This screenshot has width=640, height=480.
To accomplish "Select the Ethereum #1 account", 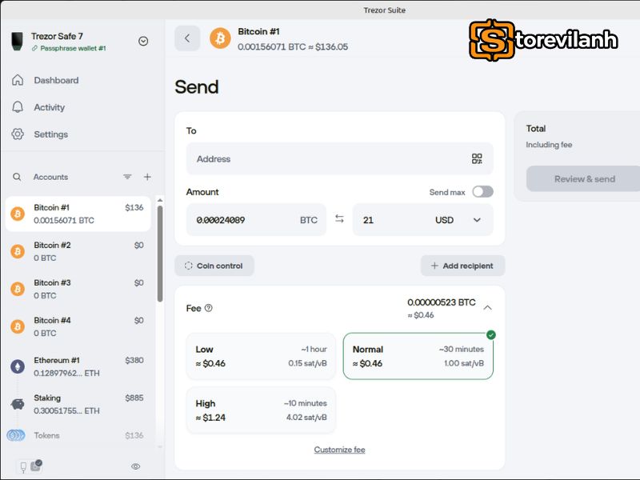I will (x=78, y=366).
